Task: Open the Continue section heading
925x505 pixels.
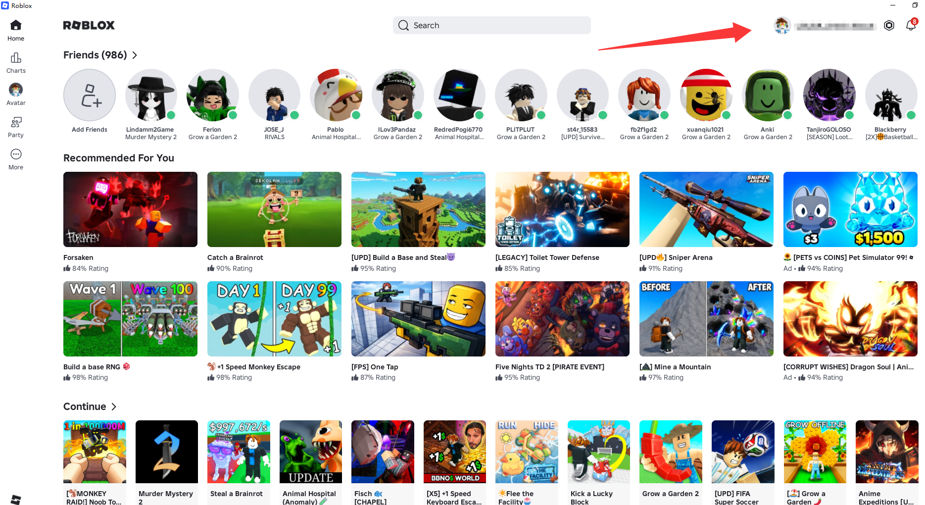Action: (x=85, y=406)
